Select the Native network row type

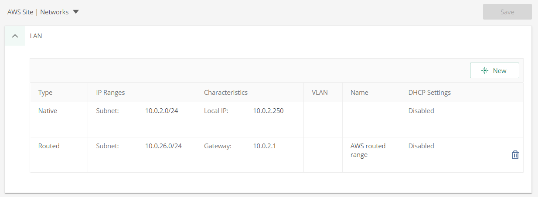point(48,111)
